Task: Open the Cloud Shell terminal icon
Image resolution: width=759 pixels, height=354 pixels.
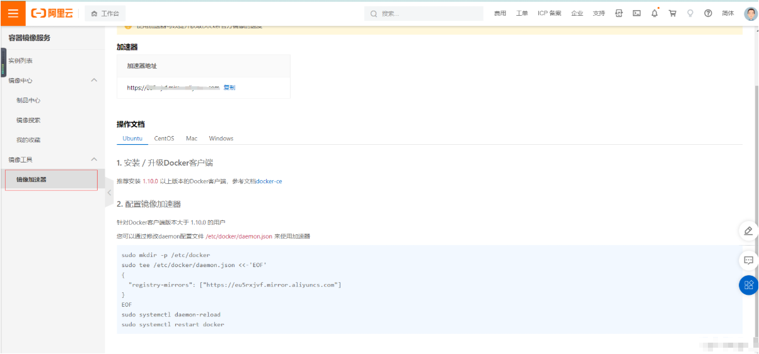Action: coord(637,13)
